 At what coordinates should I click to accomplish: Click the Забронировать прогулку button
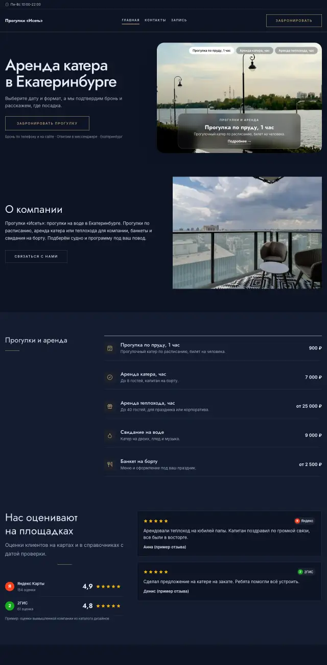click(47, 123)
